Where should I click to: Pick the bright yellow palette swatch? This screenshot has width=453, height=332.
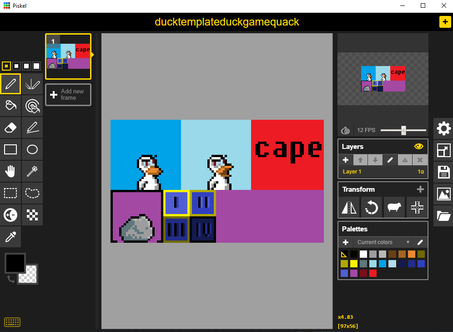[x=354, y=264]
